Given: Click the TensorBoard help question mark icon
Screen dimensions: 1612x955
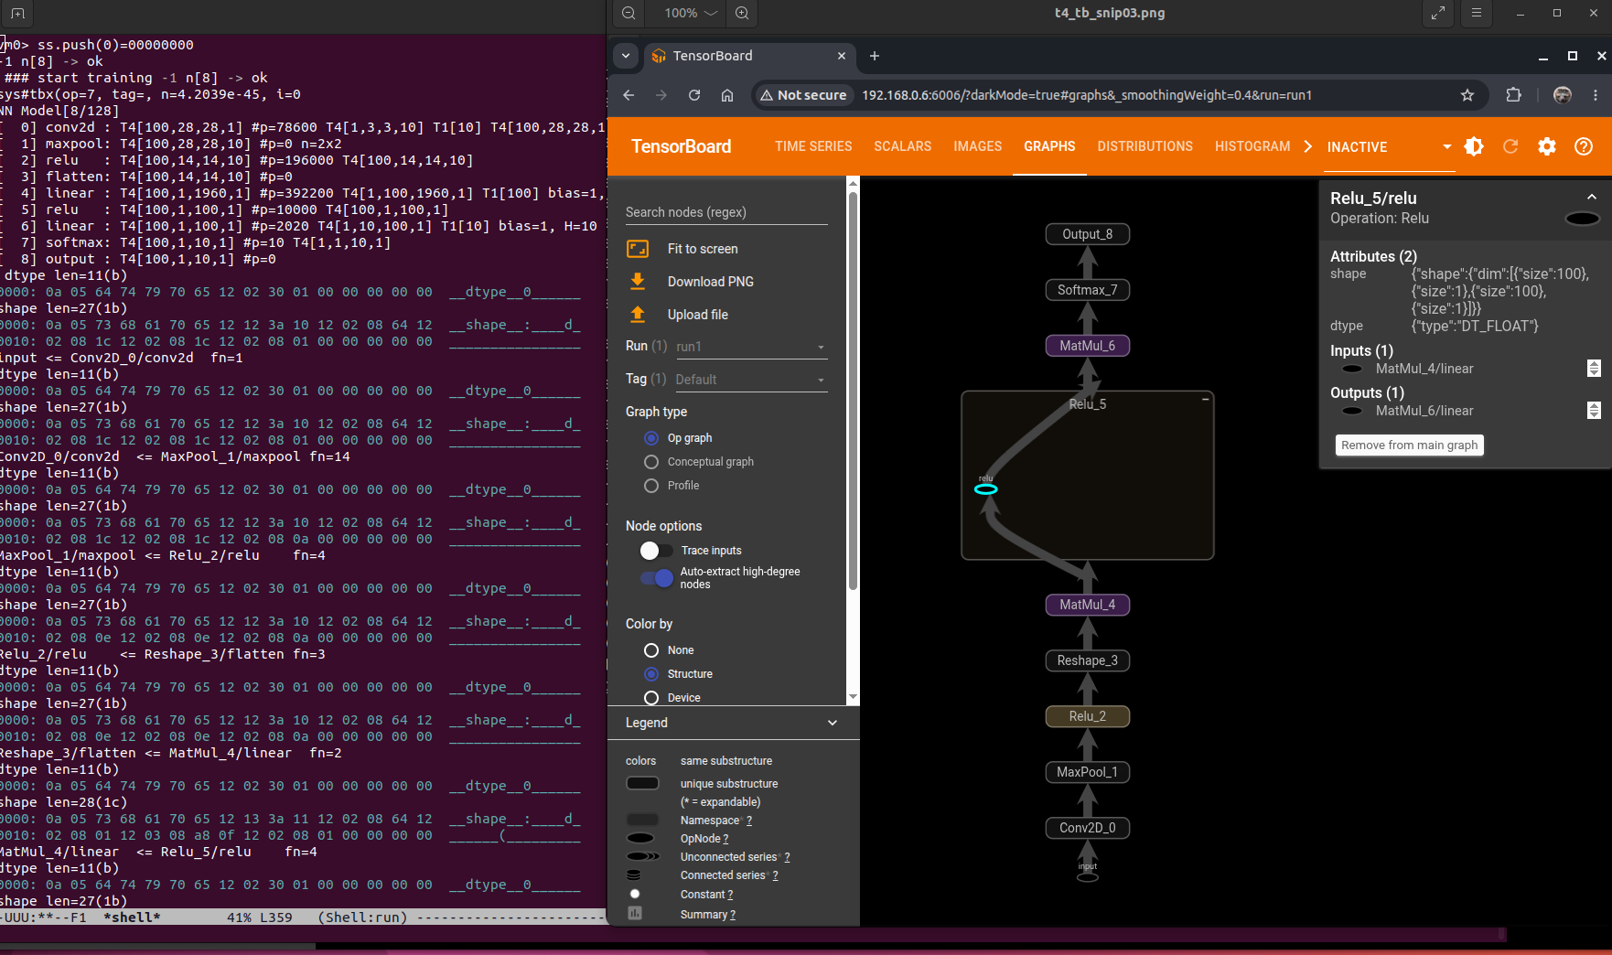Looking at the screenshot, I should point(1584,146).
